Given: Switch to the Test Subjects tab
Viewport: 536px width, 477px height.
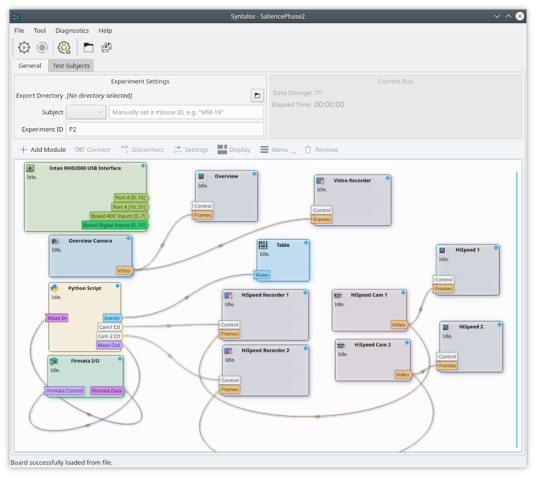Looking at the screenshot, I should point(71,65).
